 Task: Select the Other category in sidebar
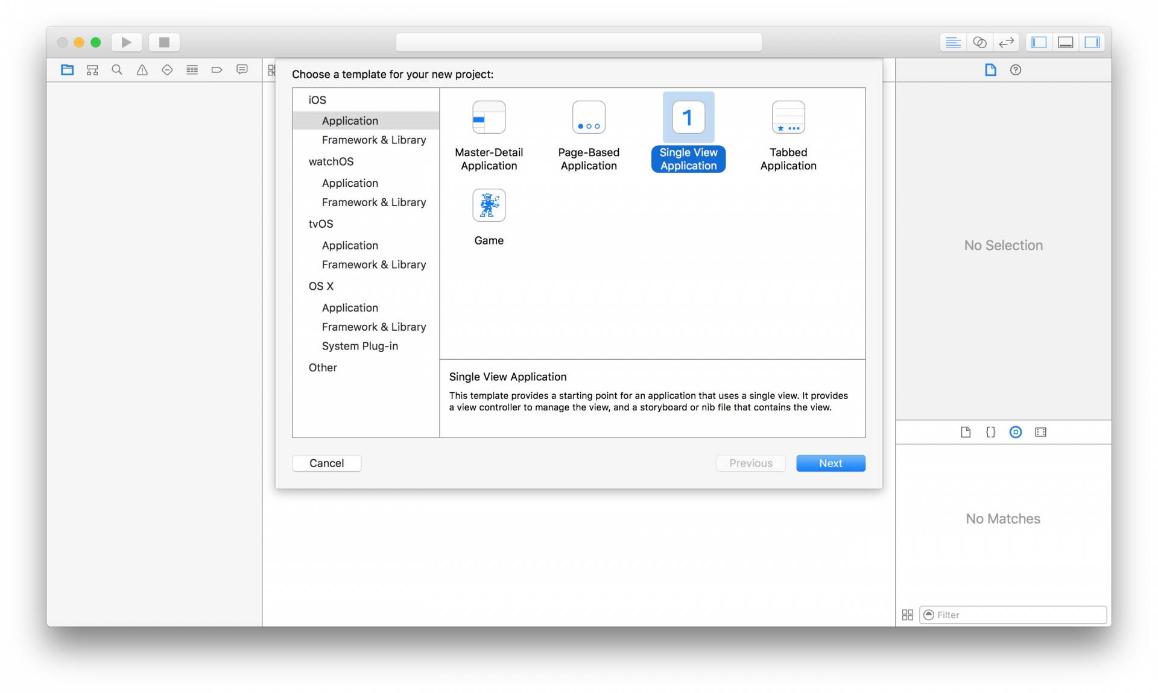pyautogui.click(x=323, y=367)
